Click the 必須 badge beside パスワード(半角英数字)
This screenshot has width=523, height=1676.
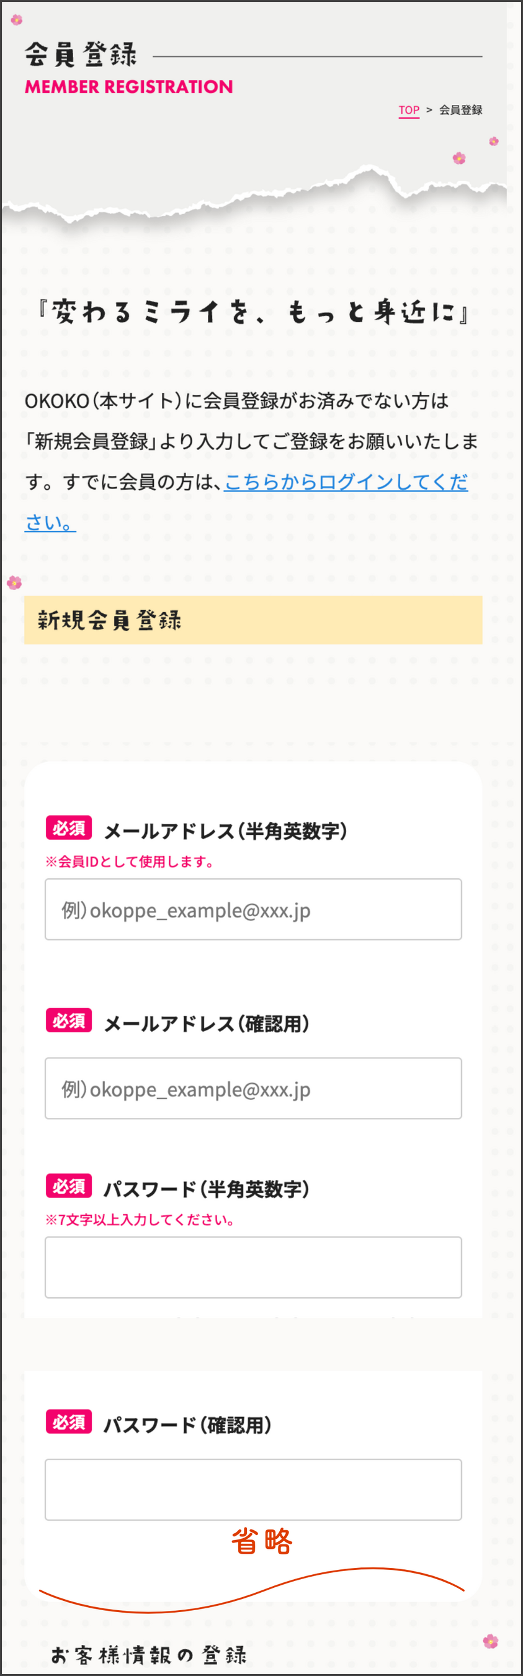tap(68, 1186)
